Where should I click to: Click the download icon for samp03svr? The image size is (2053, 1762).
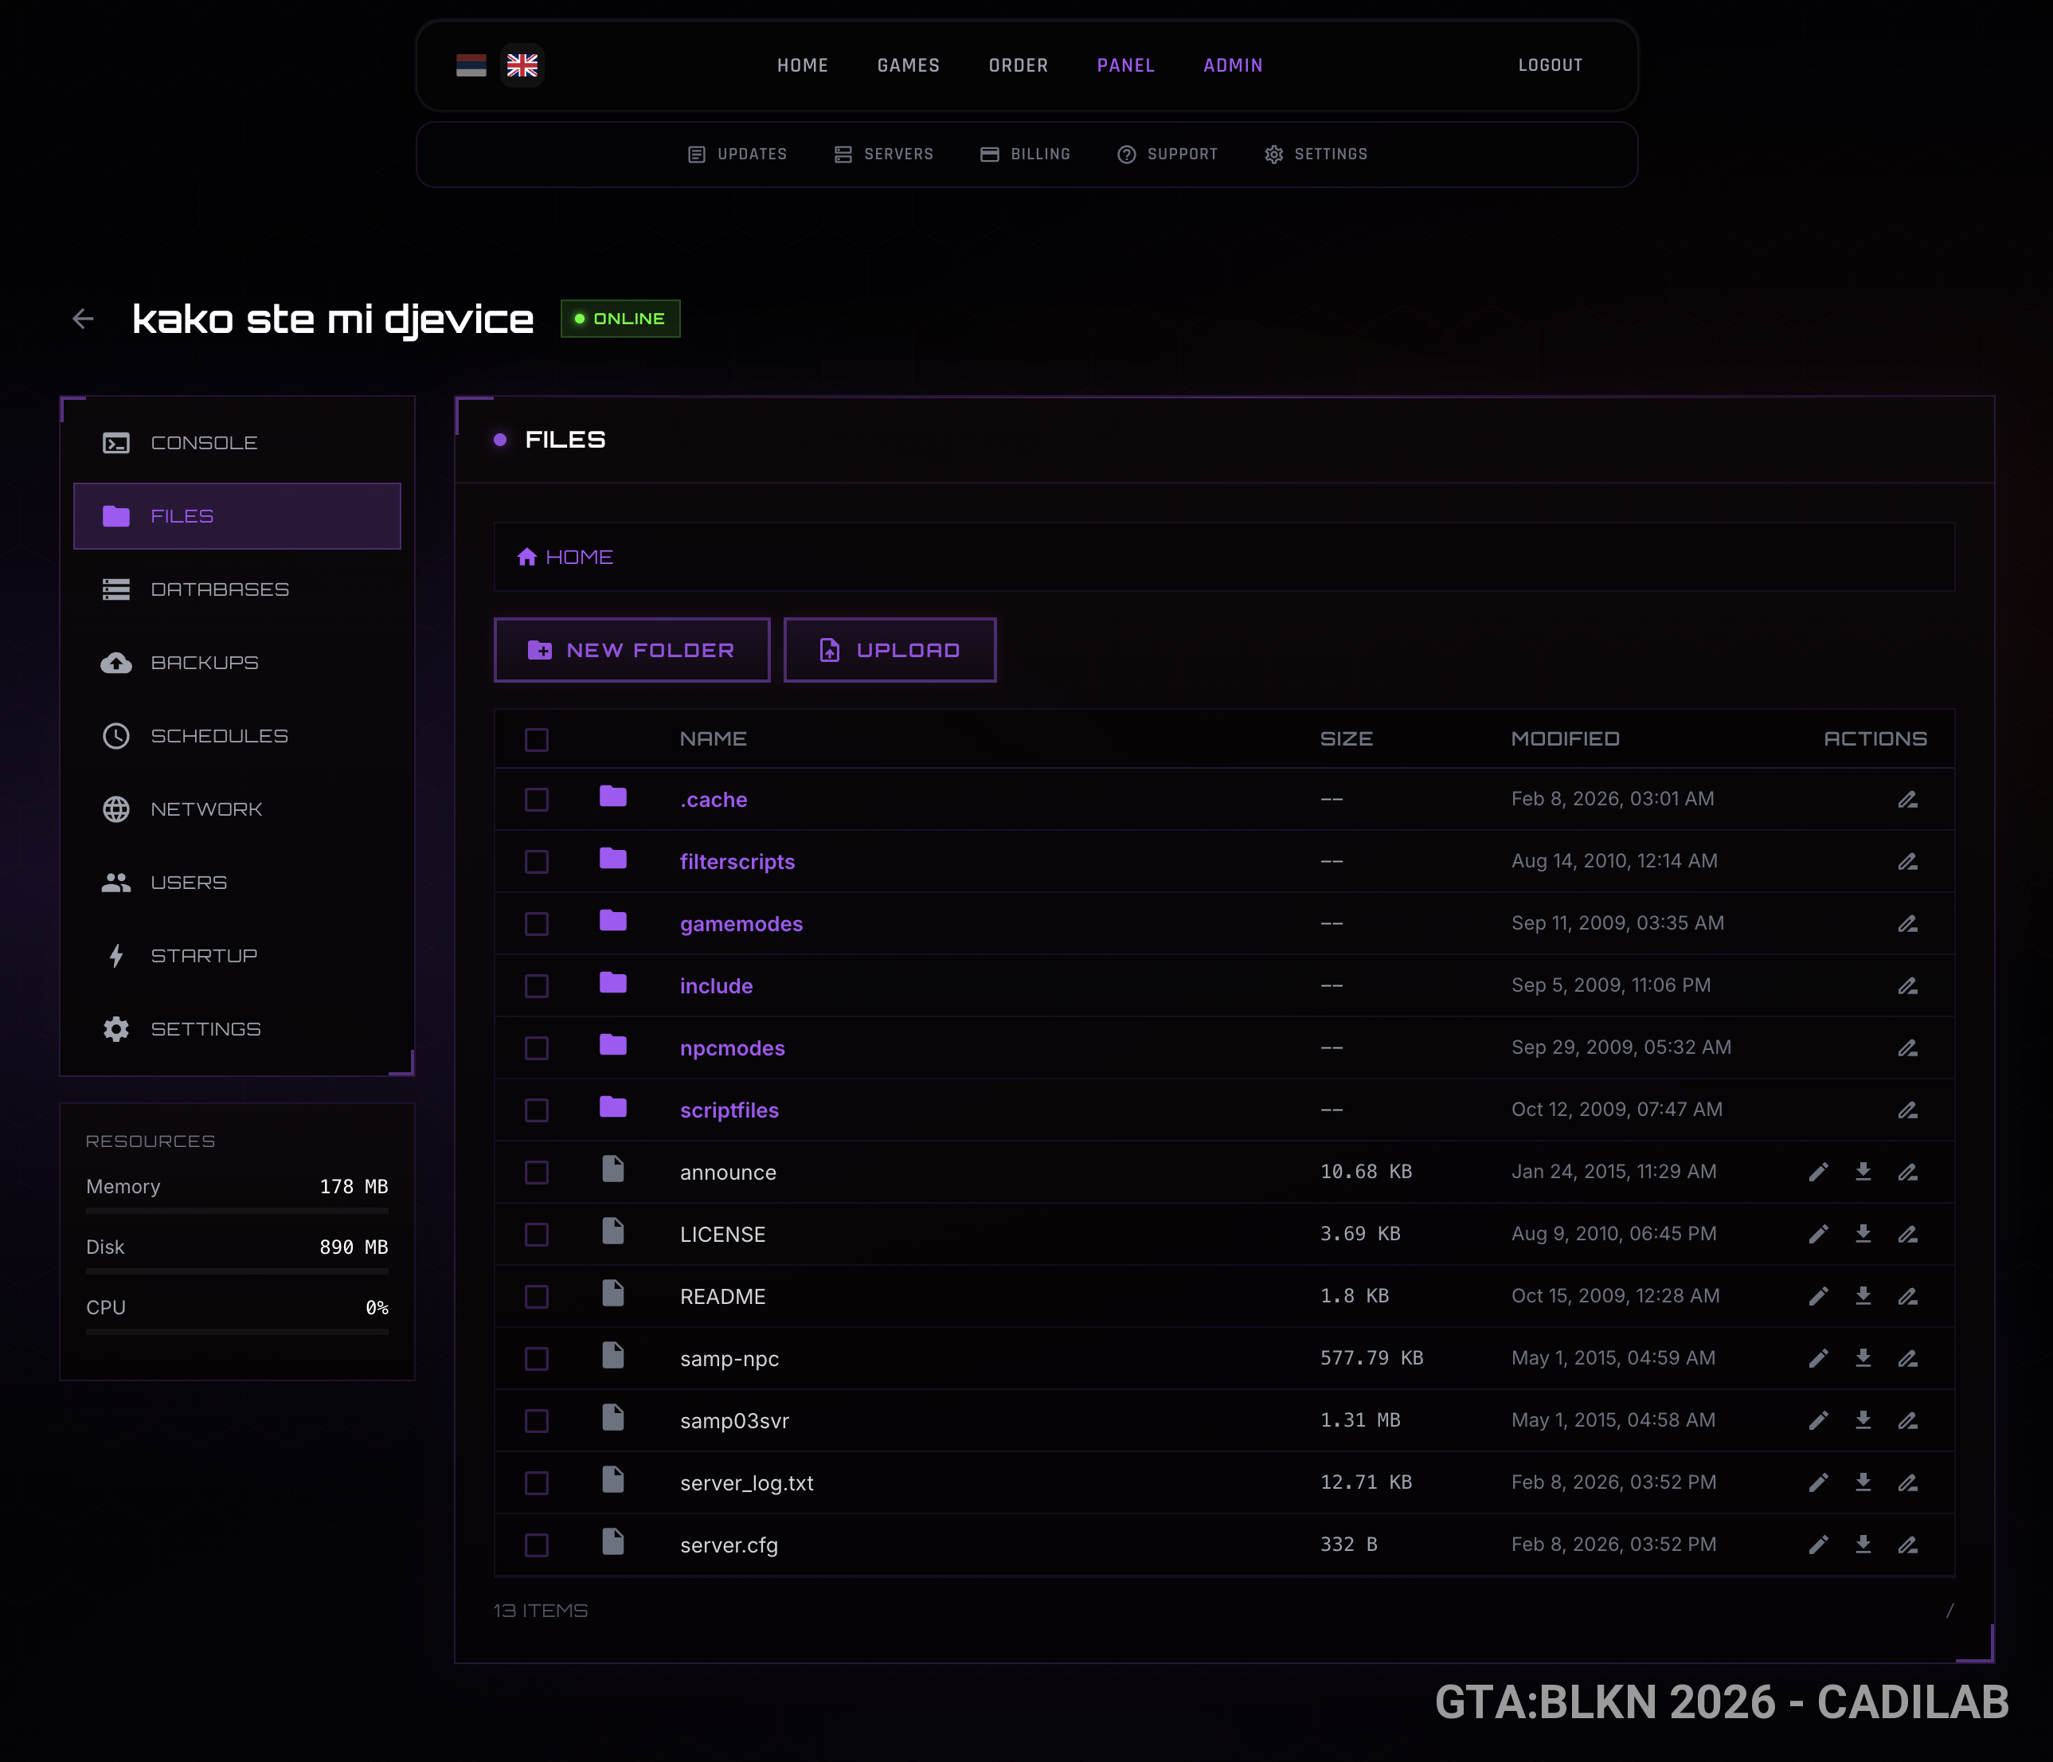(1863, 1419)
